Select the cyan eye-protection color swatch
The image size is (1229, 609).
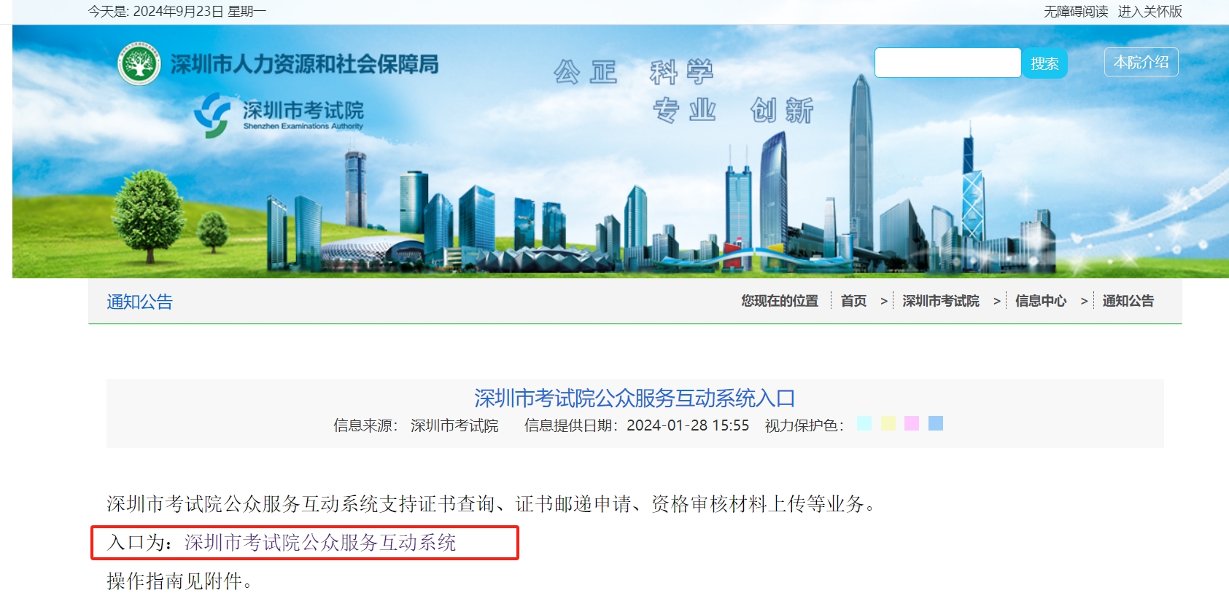click(x=864, y=423)
